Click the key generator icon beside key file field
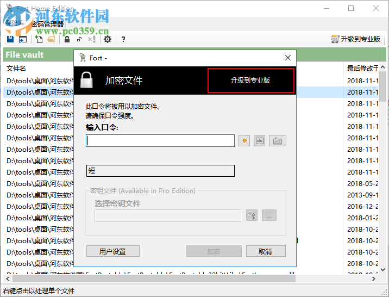389x297 pixels. pos(252,215)
